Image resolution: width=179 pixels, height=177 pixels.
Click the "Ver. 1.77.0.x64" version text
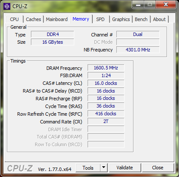click(55, 169)
